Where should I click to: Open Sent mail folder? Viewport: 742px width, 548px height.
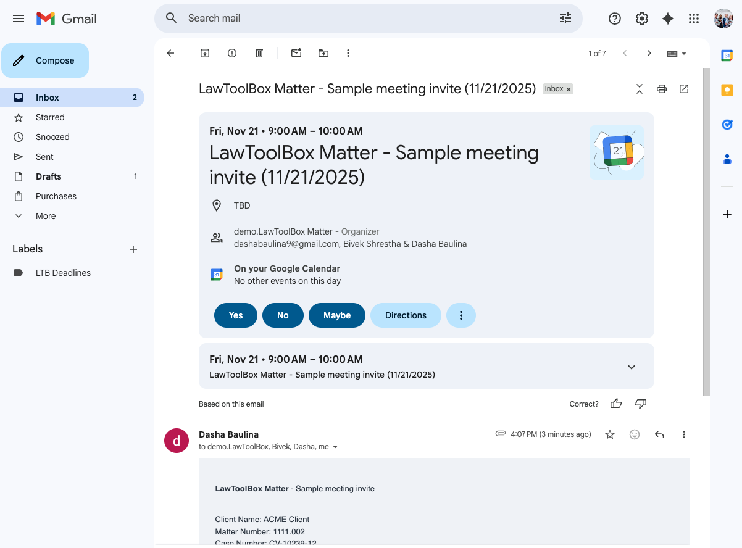pyautogui.click(x=72, y=157)
